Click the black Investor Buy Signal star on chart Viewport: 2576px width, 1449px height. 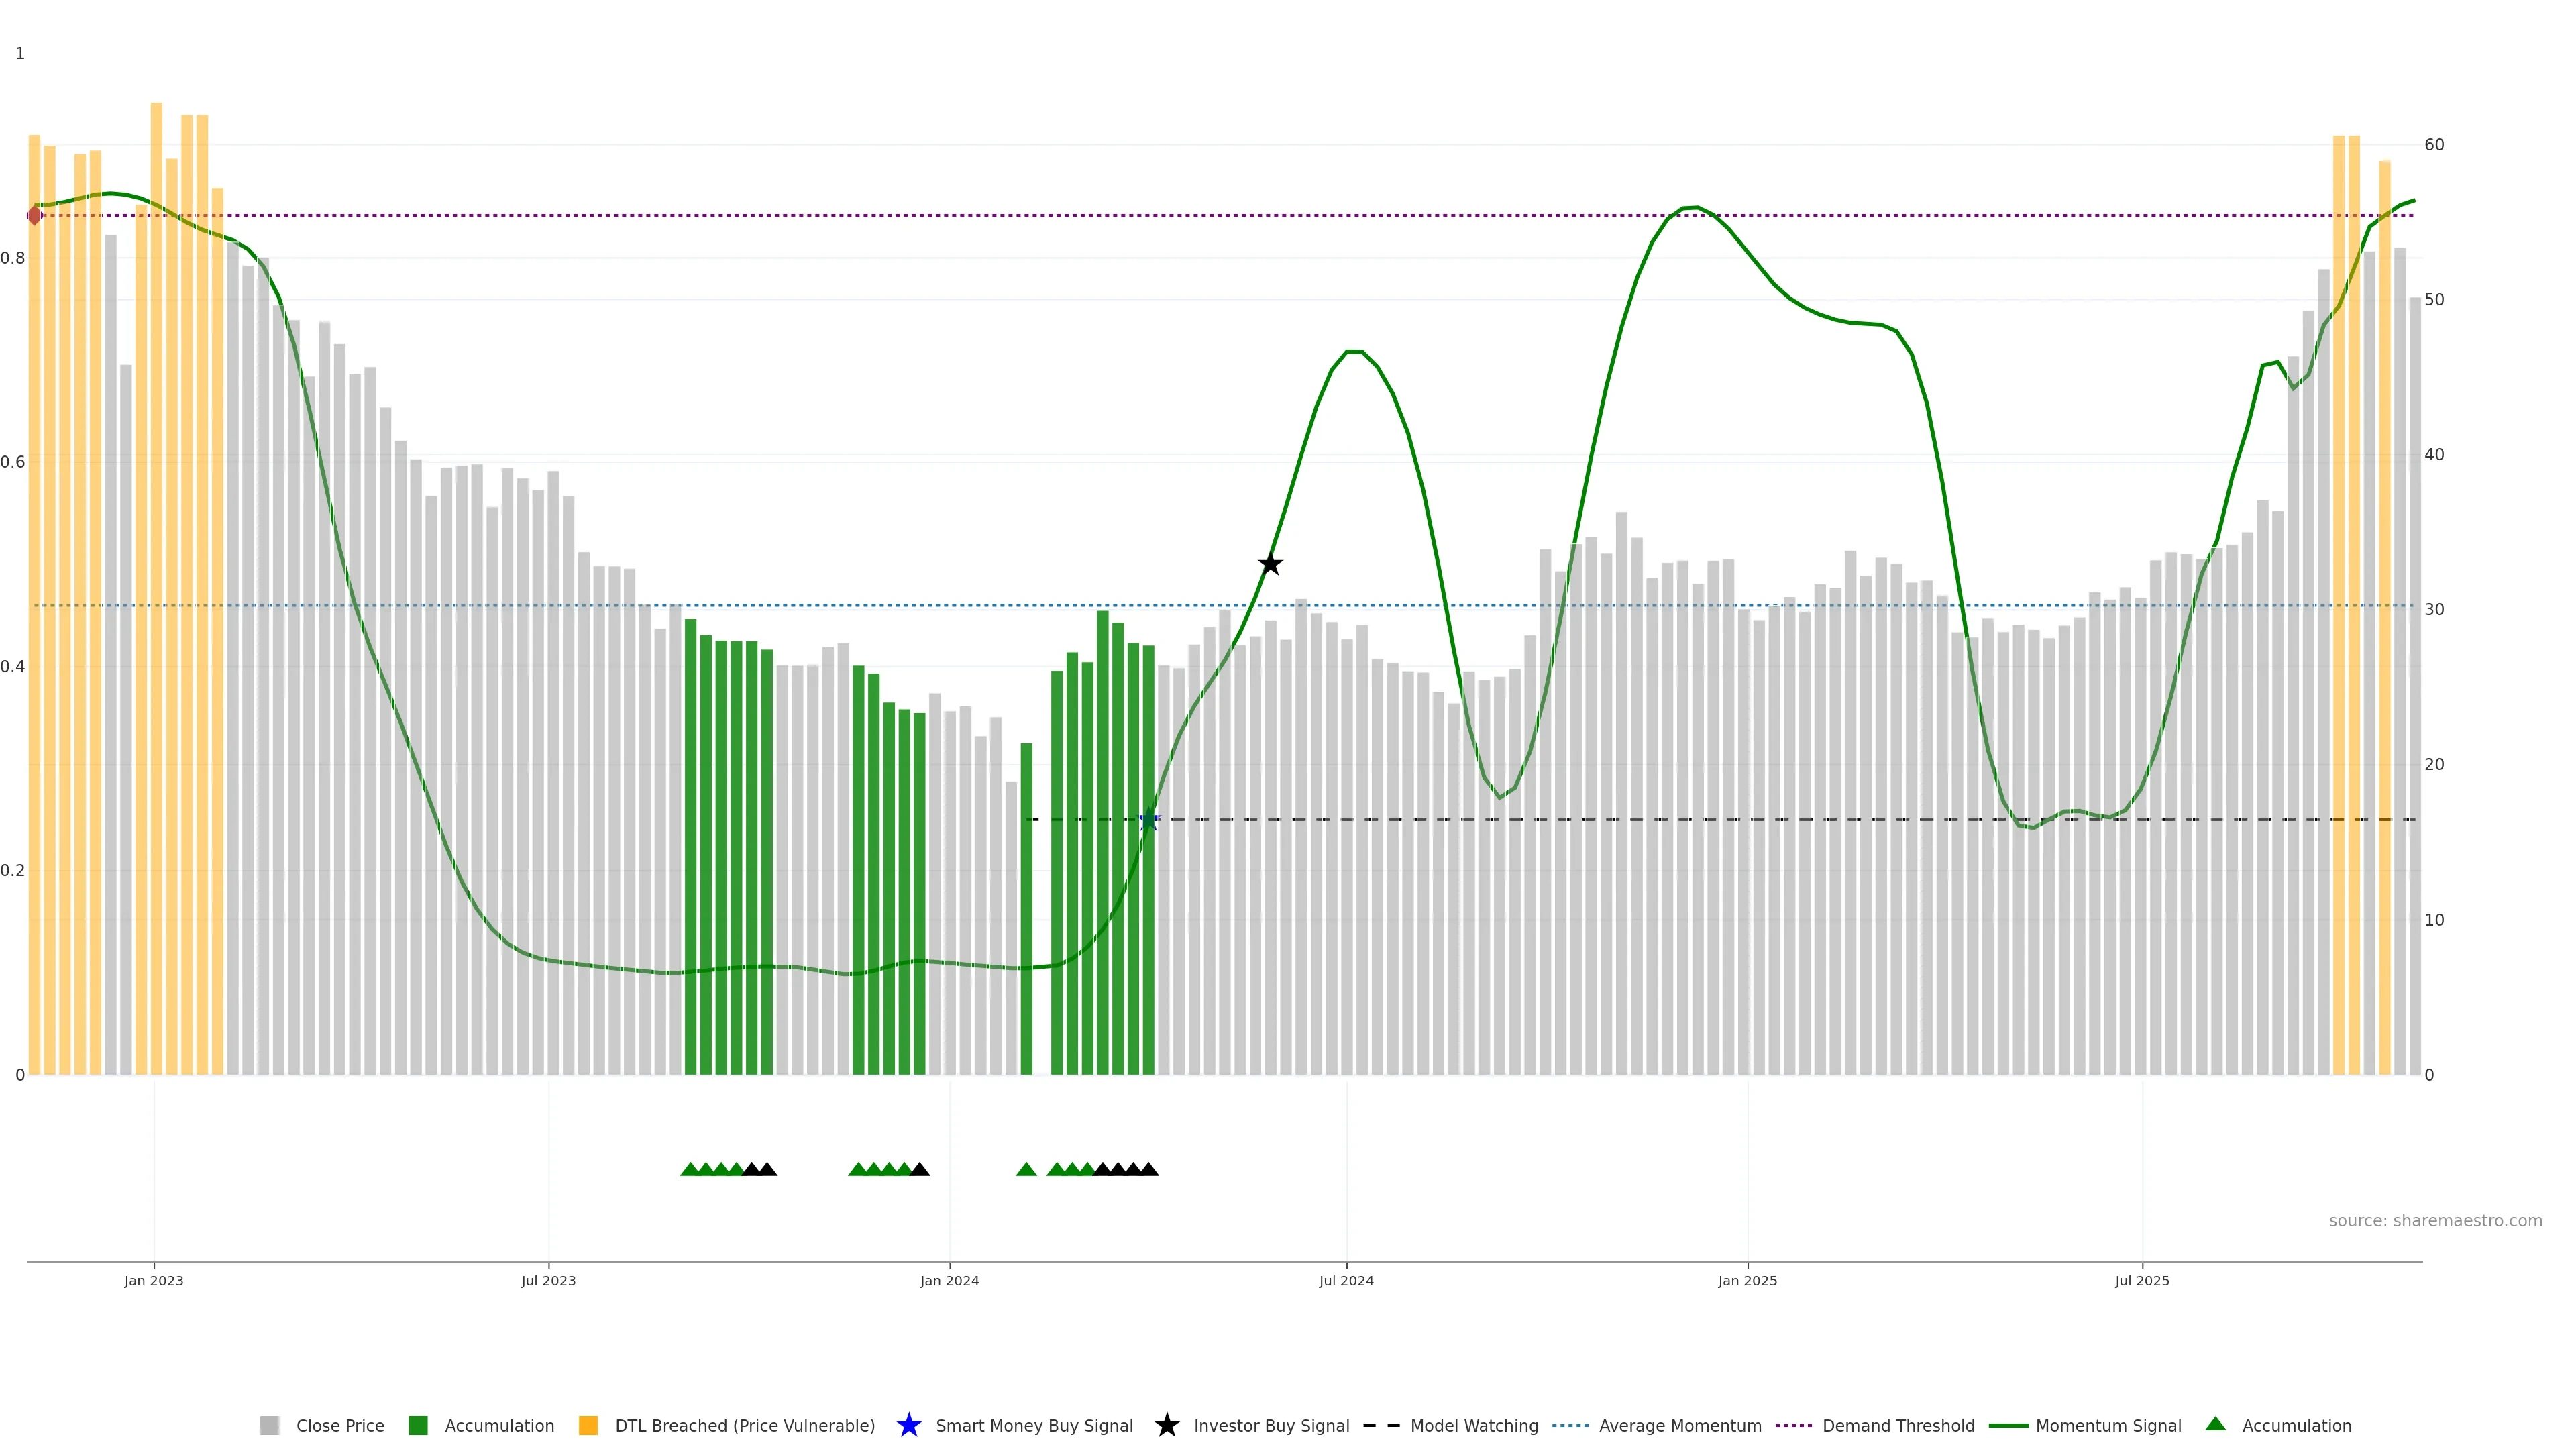click(x=1270, y=564)
